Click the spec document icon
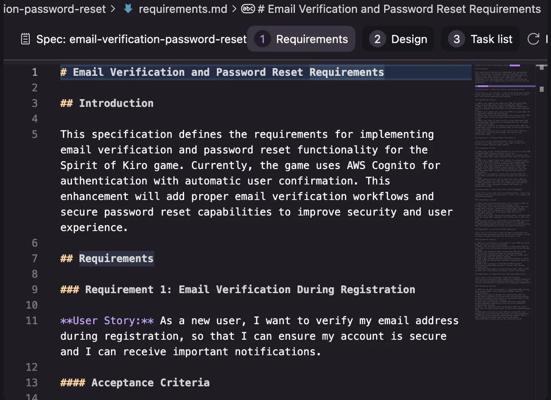 click(26, 39)
